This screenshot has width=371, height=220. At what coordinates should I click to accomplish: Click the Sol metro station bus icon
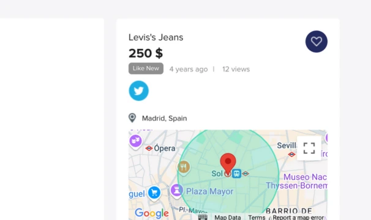pyautogui.click(x=236, y=174)
